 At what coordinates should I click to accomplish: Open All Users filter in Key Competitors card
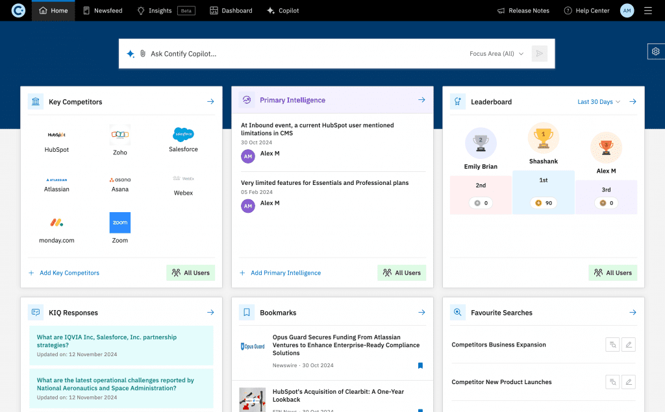click(190, 273)
